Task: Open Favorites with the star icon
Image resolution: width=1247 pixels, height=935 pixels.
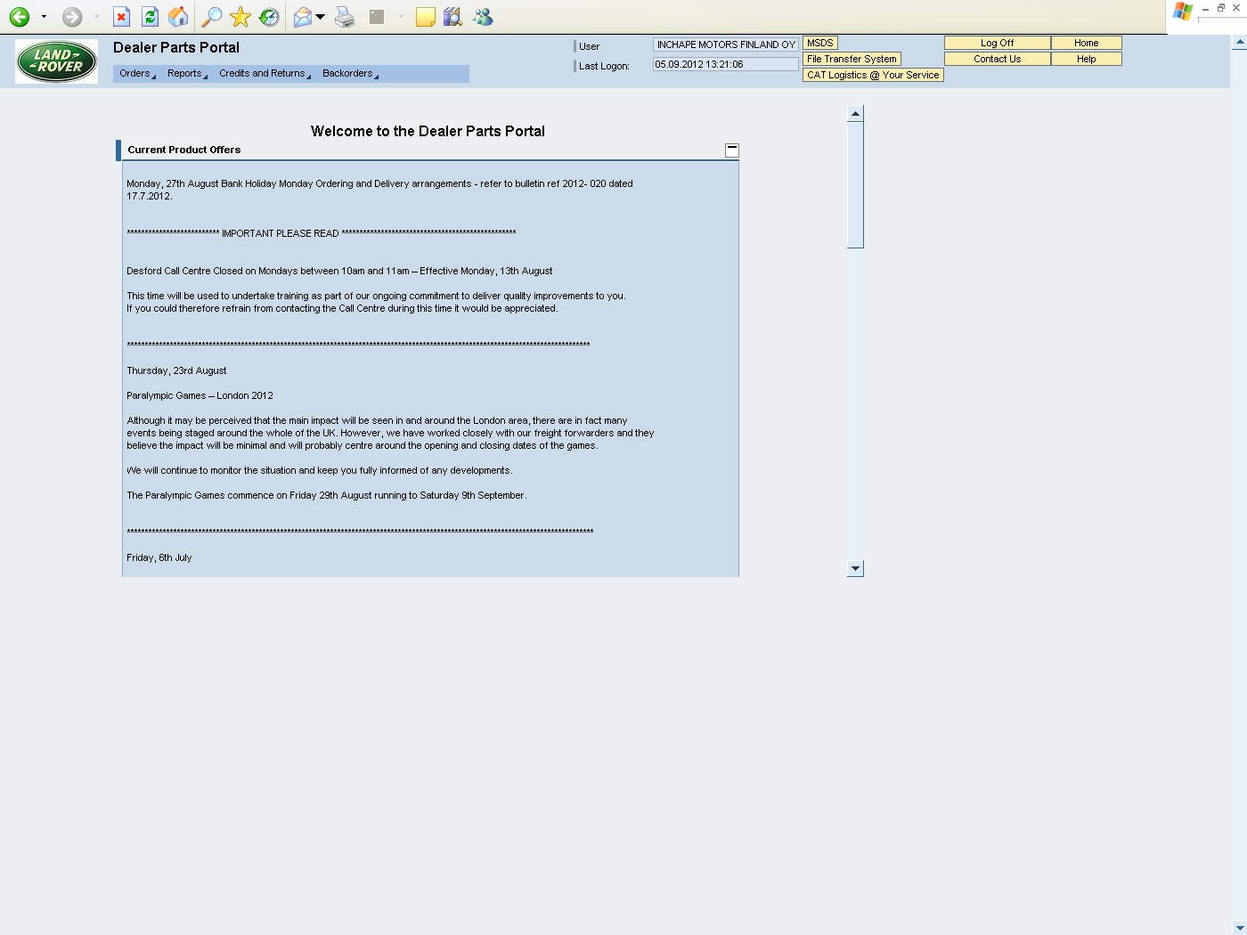Action: coord(240,17)
